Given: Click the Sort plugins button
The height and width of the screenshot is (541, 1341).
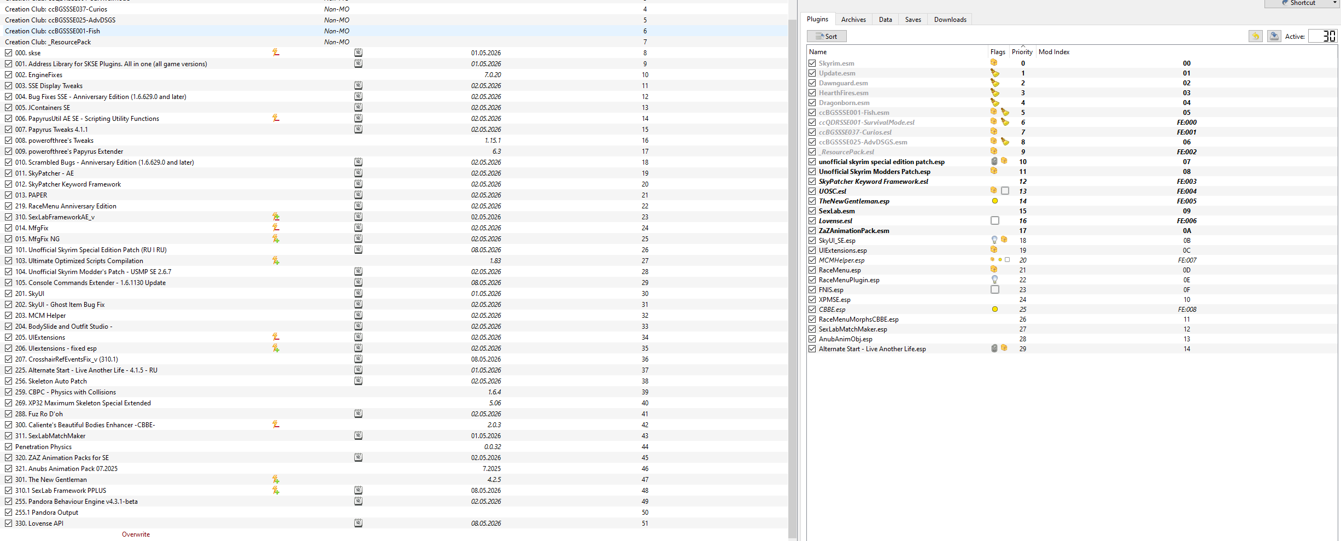Looking at the screenshot, I should (827, 36).
